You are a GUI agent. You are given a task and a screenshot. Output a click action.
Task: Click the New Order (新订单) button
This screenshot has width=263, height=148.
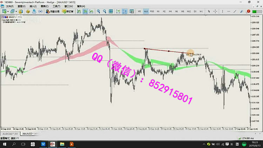click(x=67, y=12)
